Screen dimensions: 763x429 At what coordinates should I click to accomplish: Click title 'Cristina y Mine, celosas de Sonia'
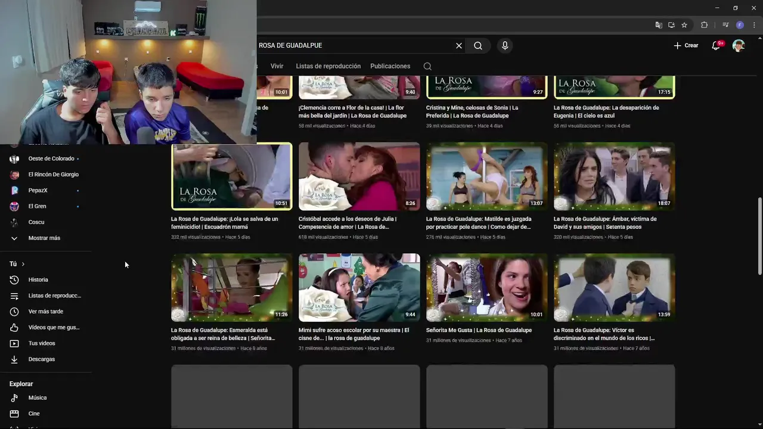[x=472, y=111]
